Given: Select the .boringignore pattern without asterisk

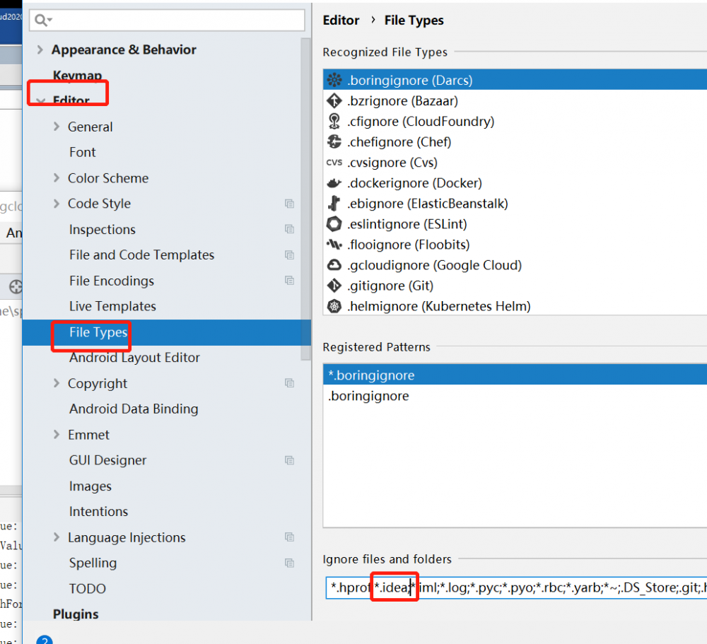Looking at the screenshot, I should pos(515,395).
